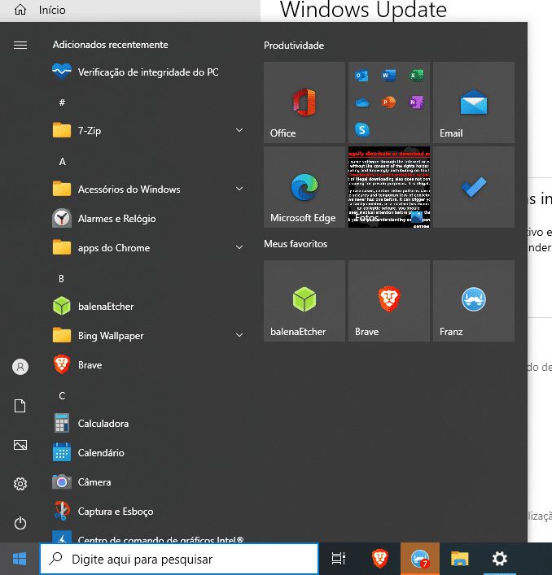Open the balenaEtcher tile
This screenshot has height=575, width=552.
point(304,301)
